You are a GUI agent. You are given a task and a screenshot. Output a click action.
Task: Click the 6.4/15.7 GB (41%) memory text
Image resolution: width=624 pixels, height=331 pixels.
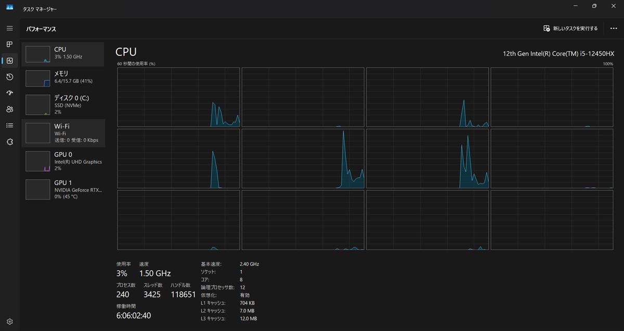coord(73,81)
